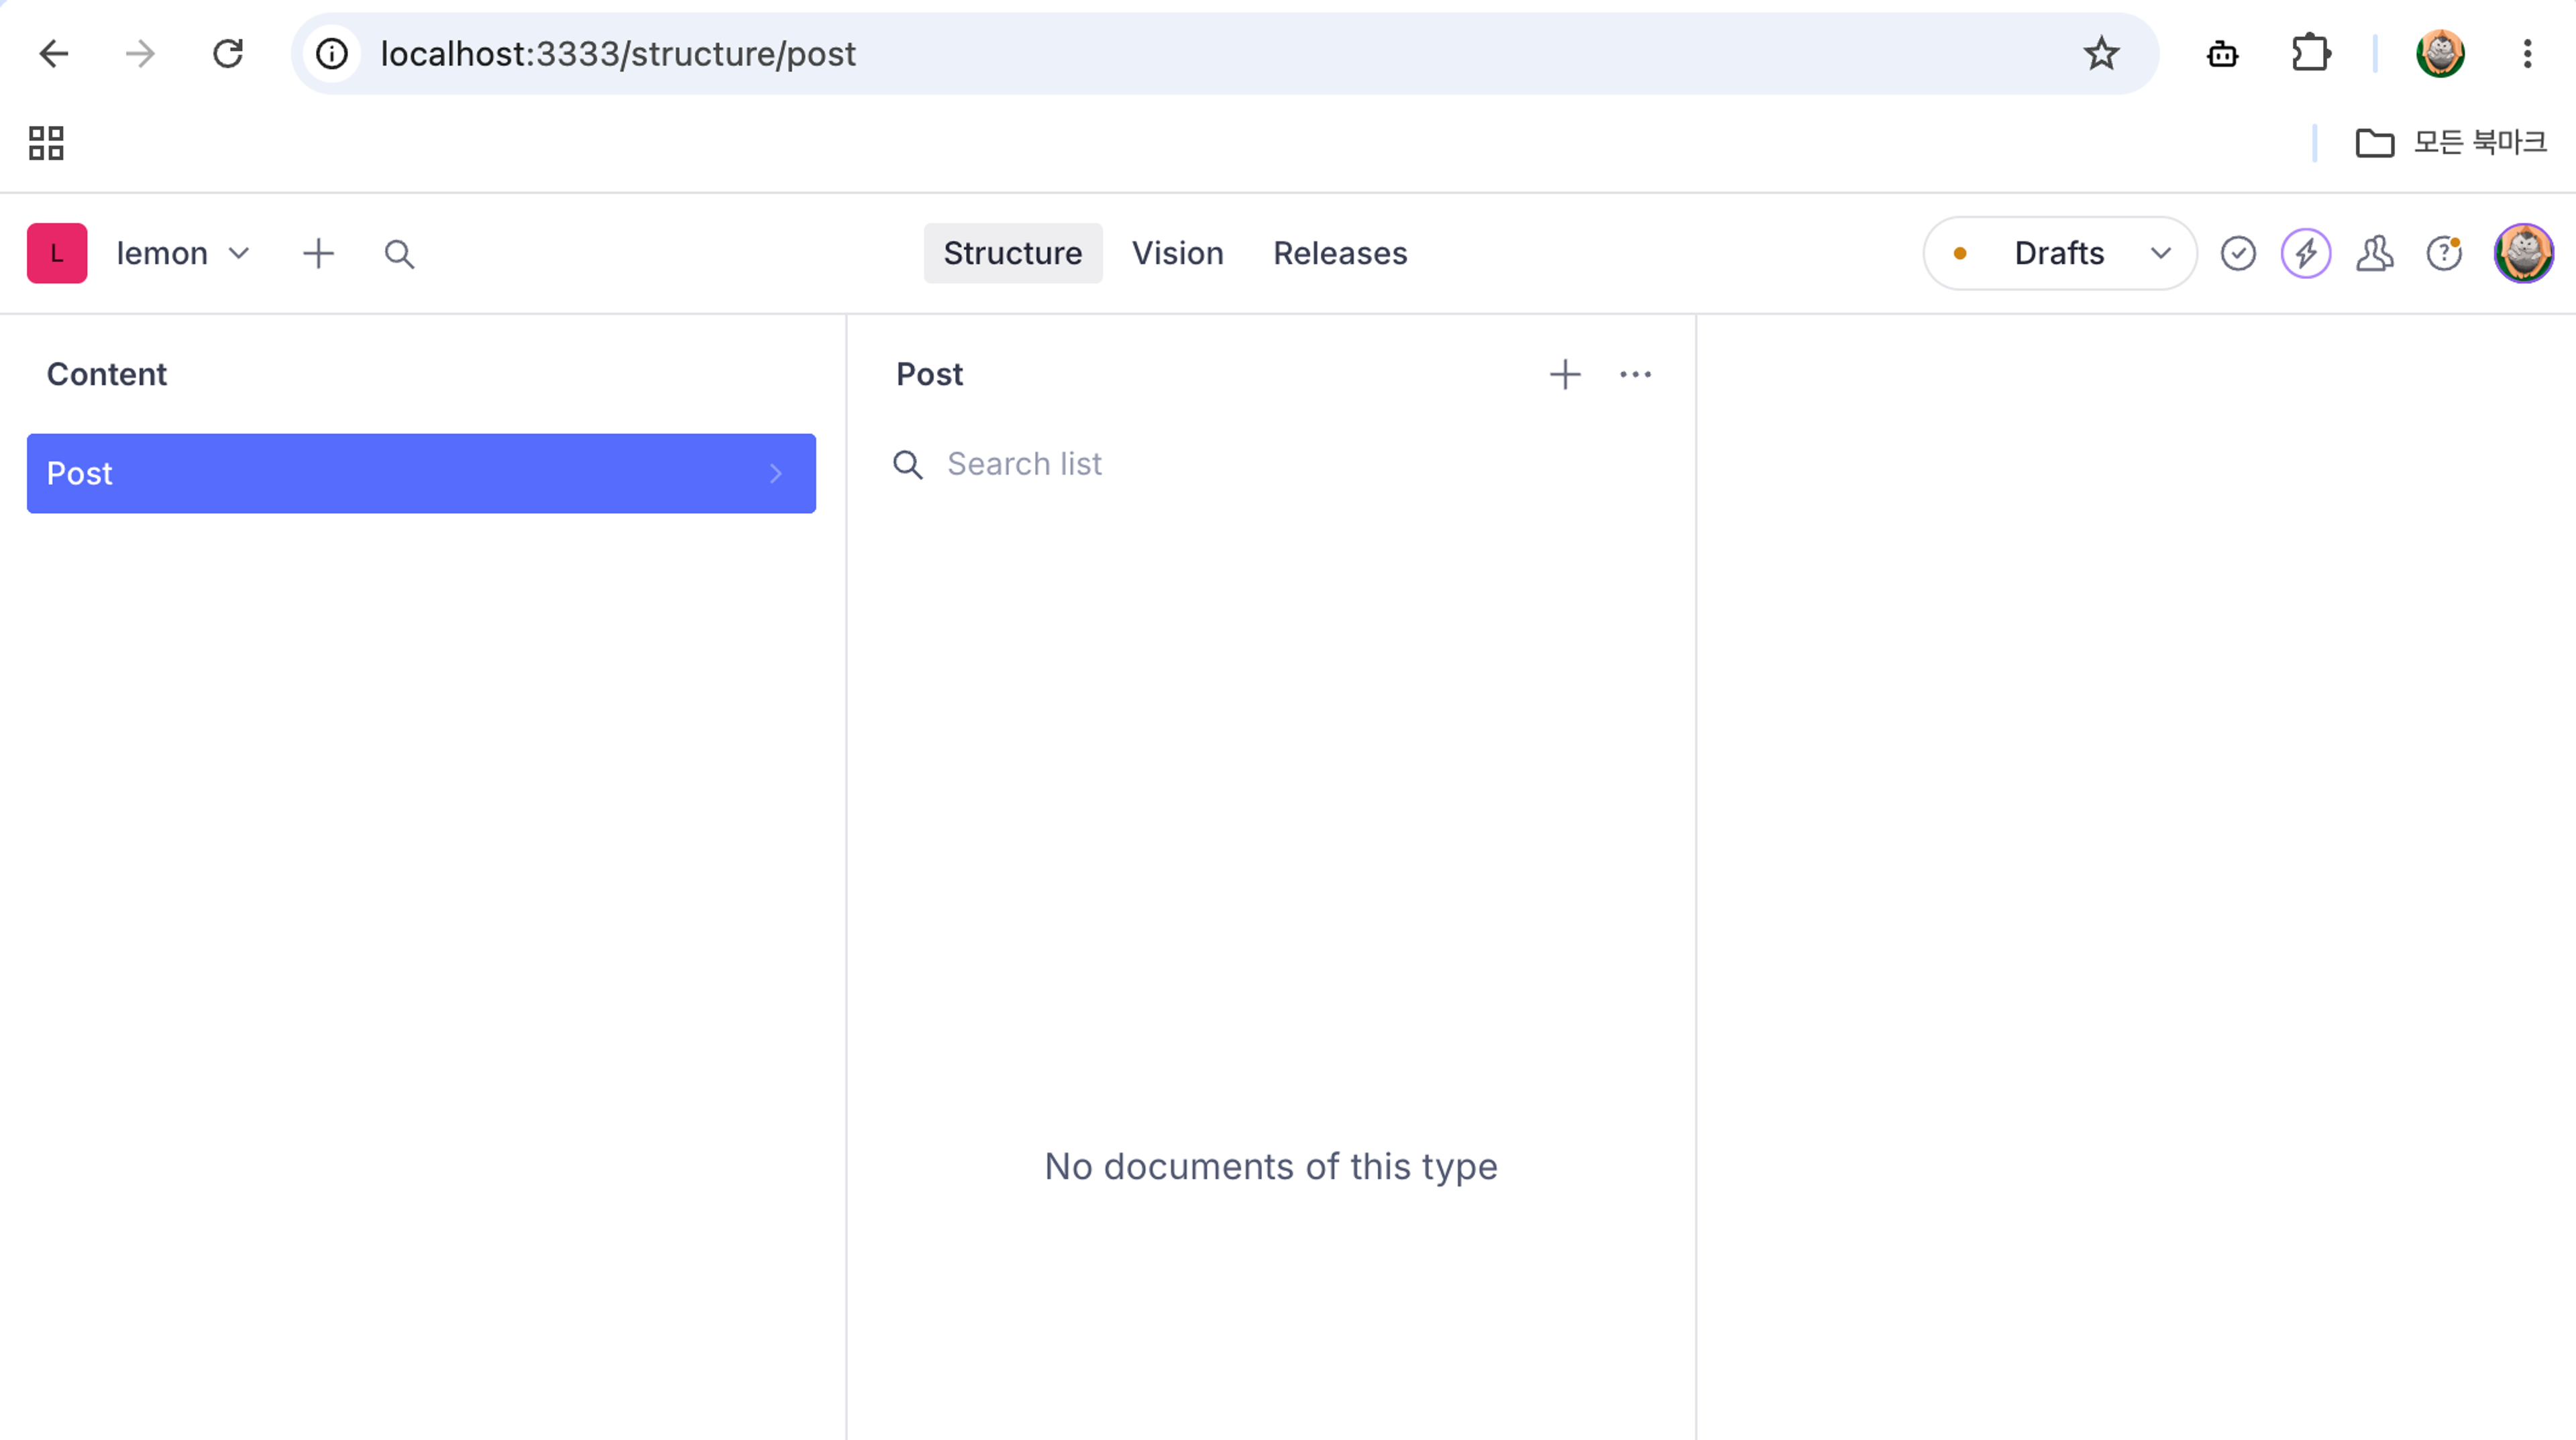Switch to the Releases tab
The height and width of the screenshot is (1440, 2576).
pos(1340,253)
